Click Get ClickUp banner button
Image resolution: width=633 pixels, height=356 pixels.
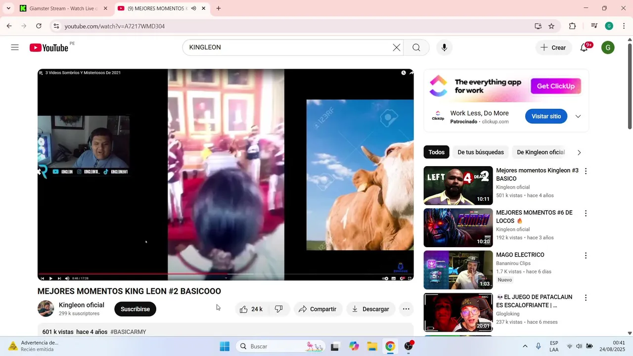(556, 86)
